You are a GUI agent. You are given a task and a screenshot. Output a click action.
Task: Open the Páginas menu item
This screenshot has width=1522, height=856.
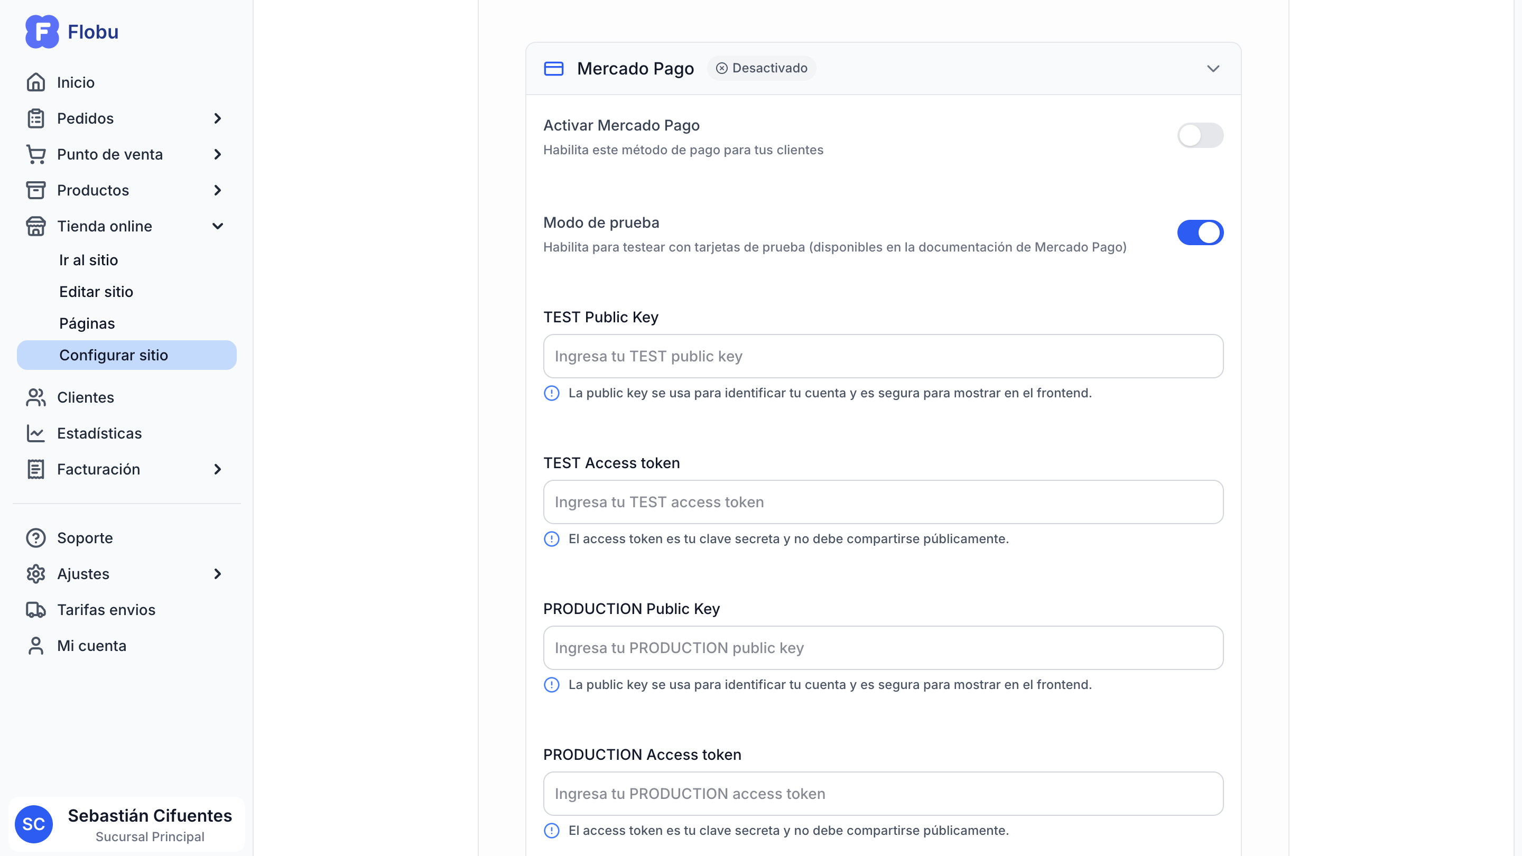(x=87, y=324)
